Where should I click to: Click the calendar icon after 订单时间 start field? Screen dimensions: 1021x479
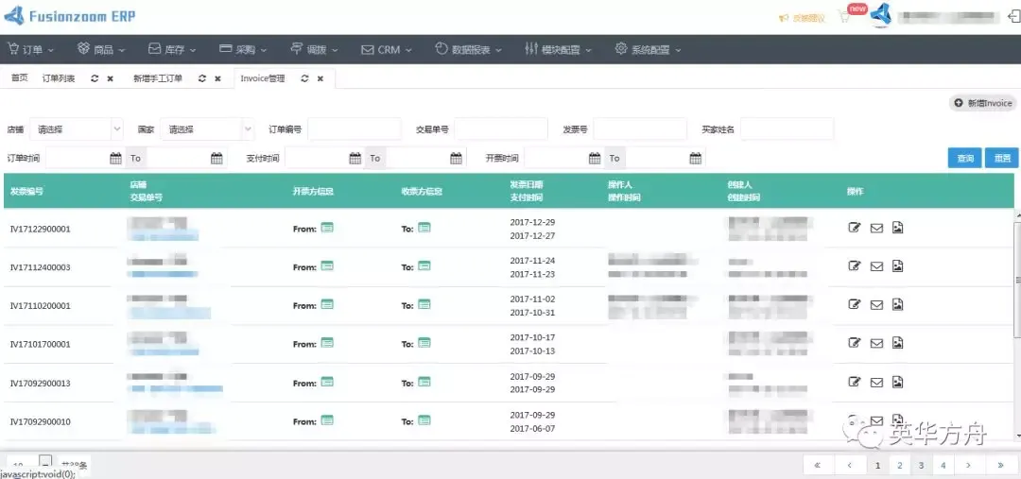115,158
